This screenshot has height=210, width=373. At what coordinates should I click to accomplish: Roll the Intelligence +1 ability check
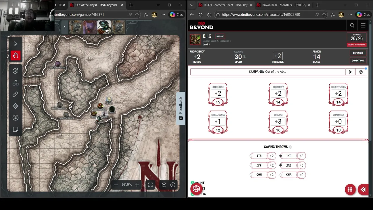point(218,121)
